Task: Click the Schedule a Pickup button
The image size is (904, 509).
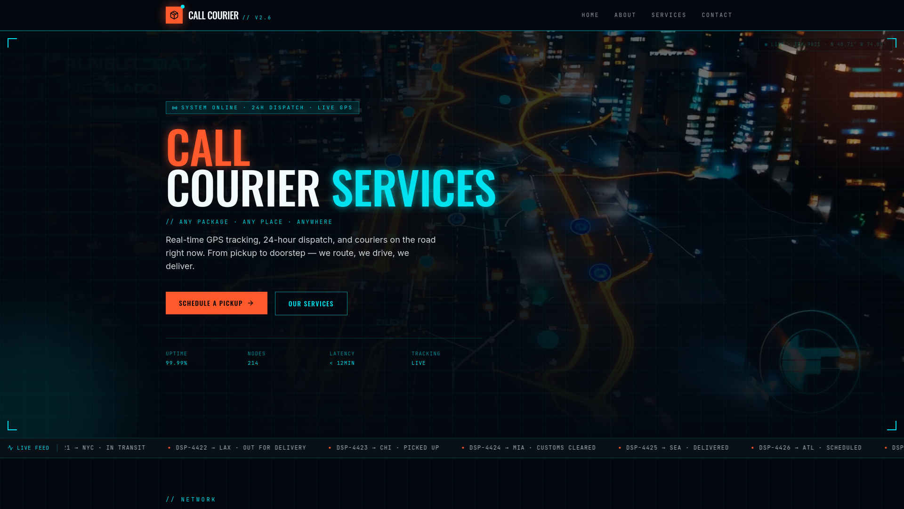Action: [x=217, y=303]
